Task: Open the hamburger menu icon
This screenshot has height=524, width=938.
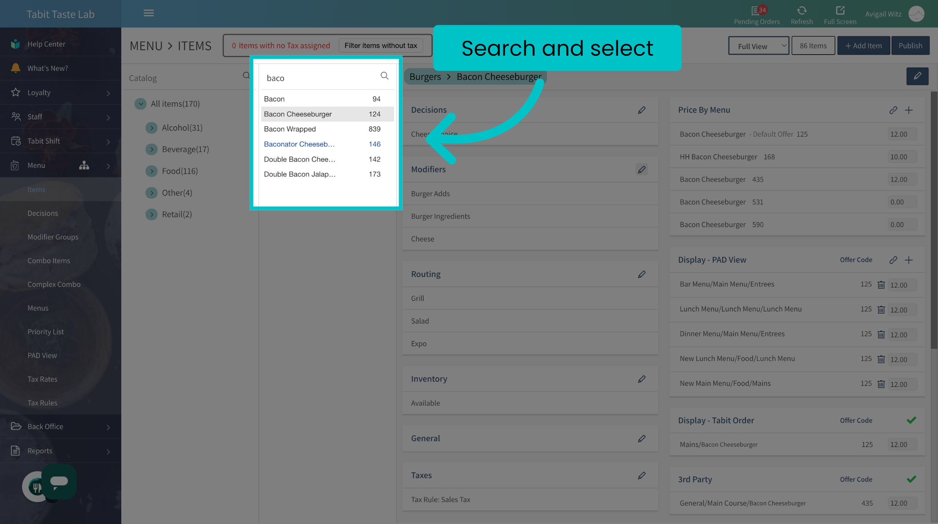Action: [x=148, y=13]
